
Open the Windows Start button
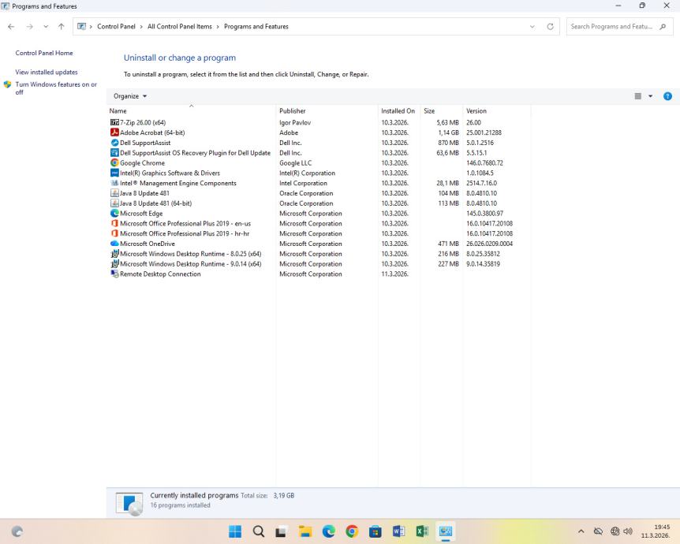click(235, 531)
